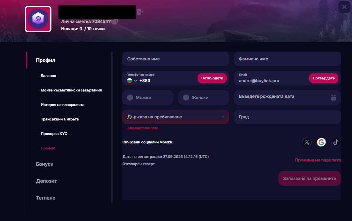
Task: Click the logout icon beside the username
Action: pos(140,12)
